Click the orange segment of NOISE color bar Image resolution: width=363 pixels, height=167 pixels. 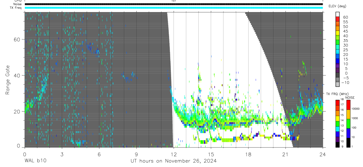click(x=348, y=114)
